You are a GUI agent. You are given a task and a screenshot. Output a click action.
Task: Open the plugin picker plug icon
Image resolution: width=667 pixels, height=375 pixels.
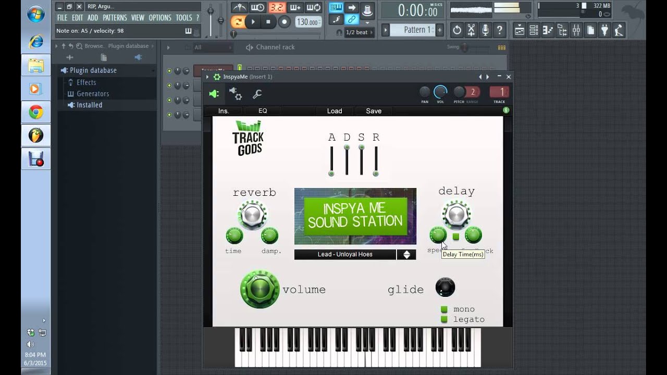[604, 30]
